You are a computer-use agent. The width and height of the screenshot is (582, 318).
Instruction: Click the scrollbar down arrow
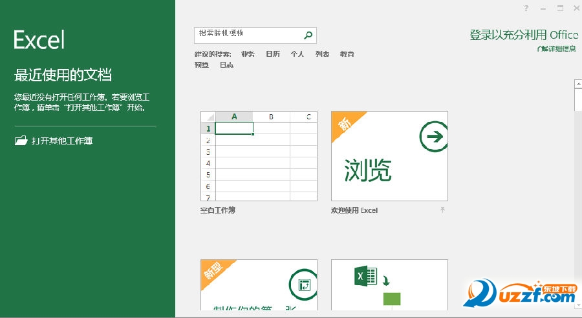577,313
